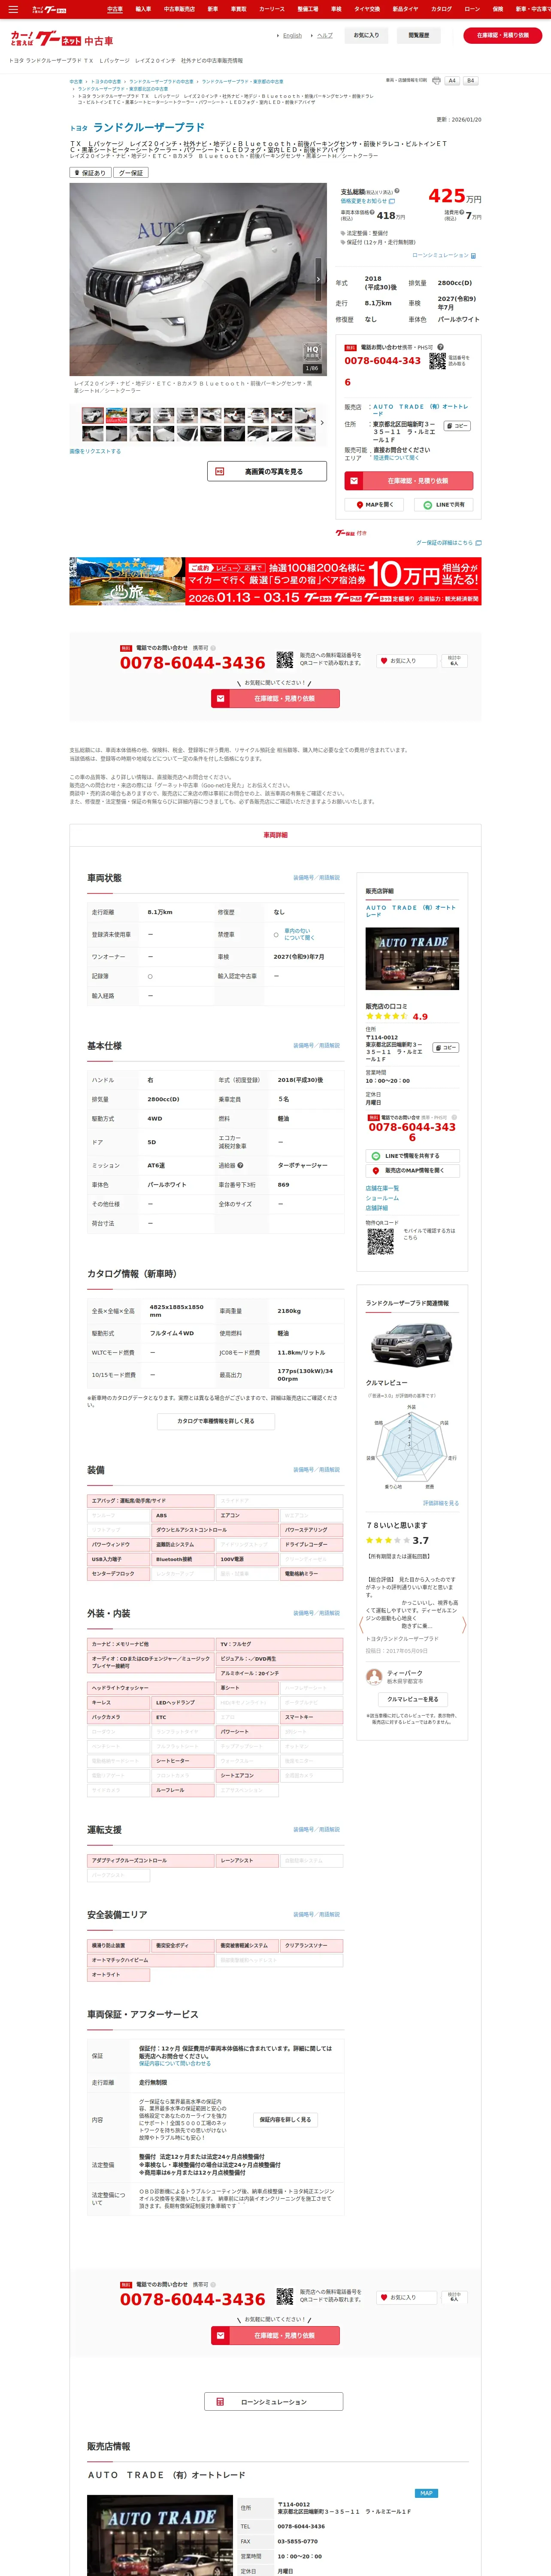Image resolution: width=551 pixels, height=2576 pixels.
Task: Click help icon next to 支払総額
Action: coord(396,190)
